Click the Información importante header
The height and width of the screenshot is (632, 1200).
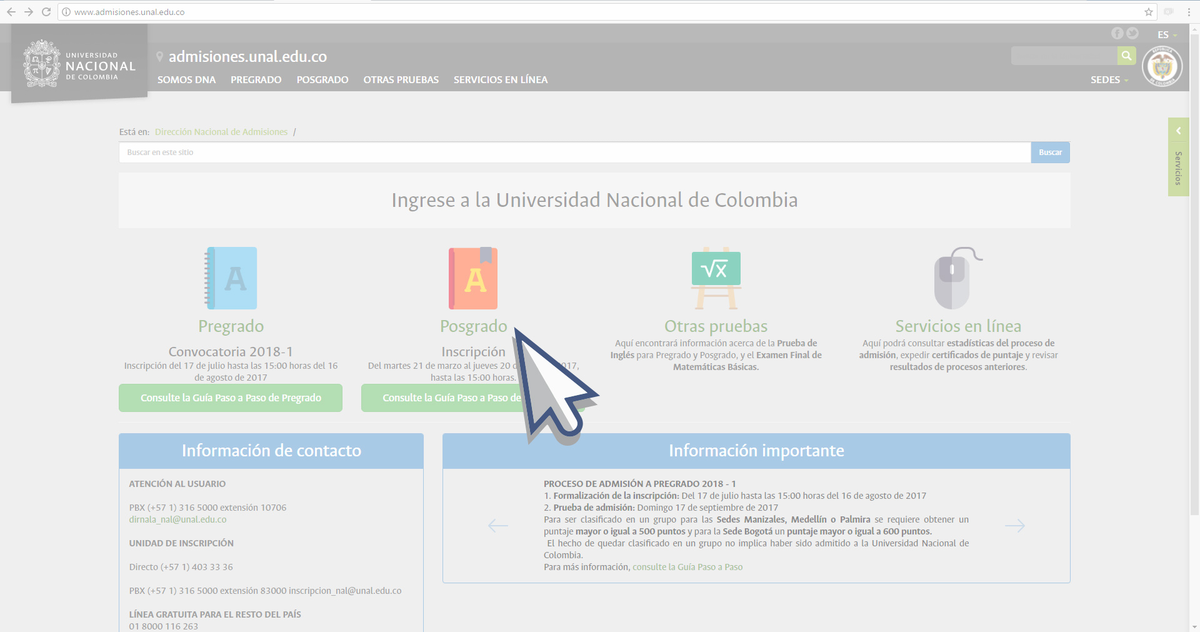[756, 451]
